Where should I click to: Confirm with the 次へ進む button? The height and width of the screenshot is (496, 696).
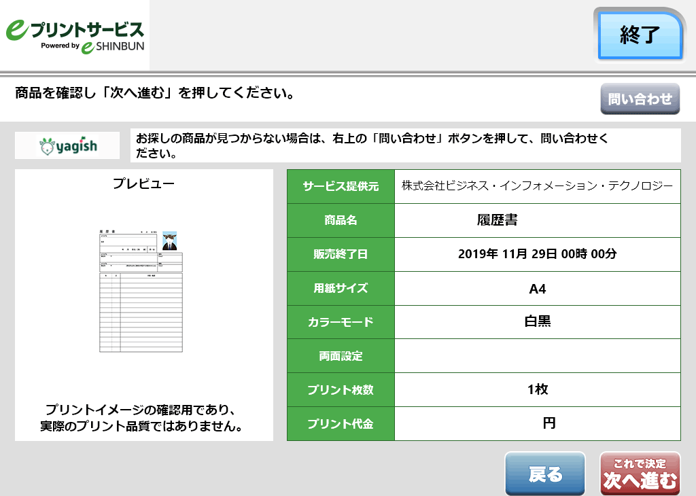point(640,474)
